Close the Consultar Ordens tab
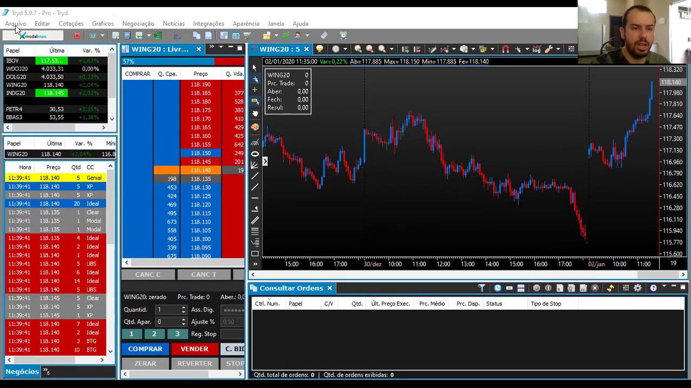This screenshot has height=388, width=691. pos(329,288)
